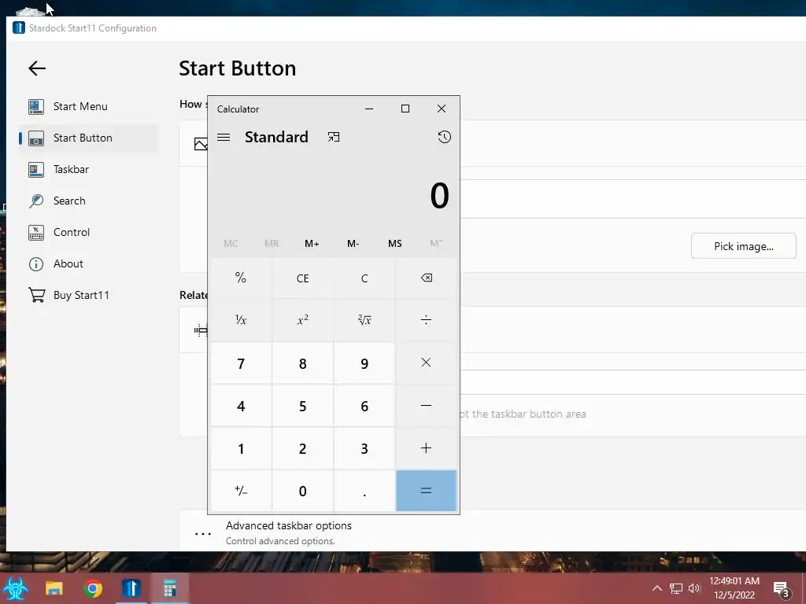Switch to Start11 taskbar icon
The height and width of the screenshot is (604, 806).
(131, 588)
